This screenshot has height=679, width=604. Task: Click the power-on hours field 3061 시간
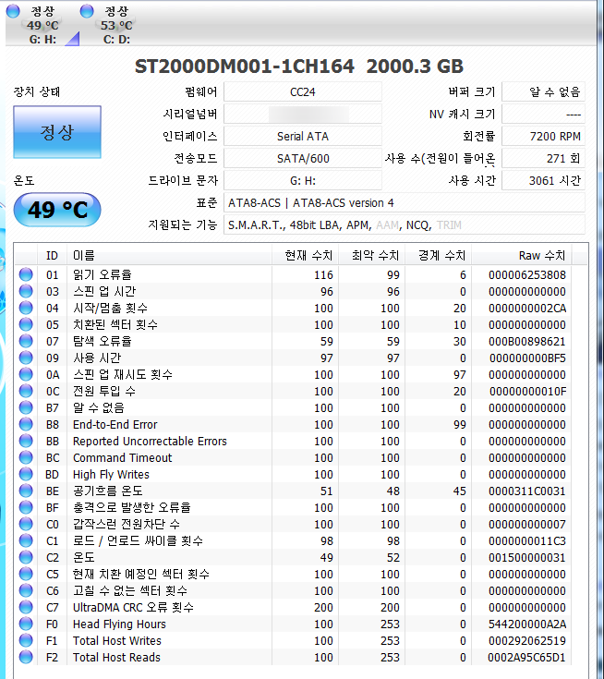click(543, 180)
